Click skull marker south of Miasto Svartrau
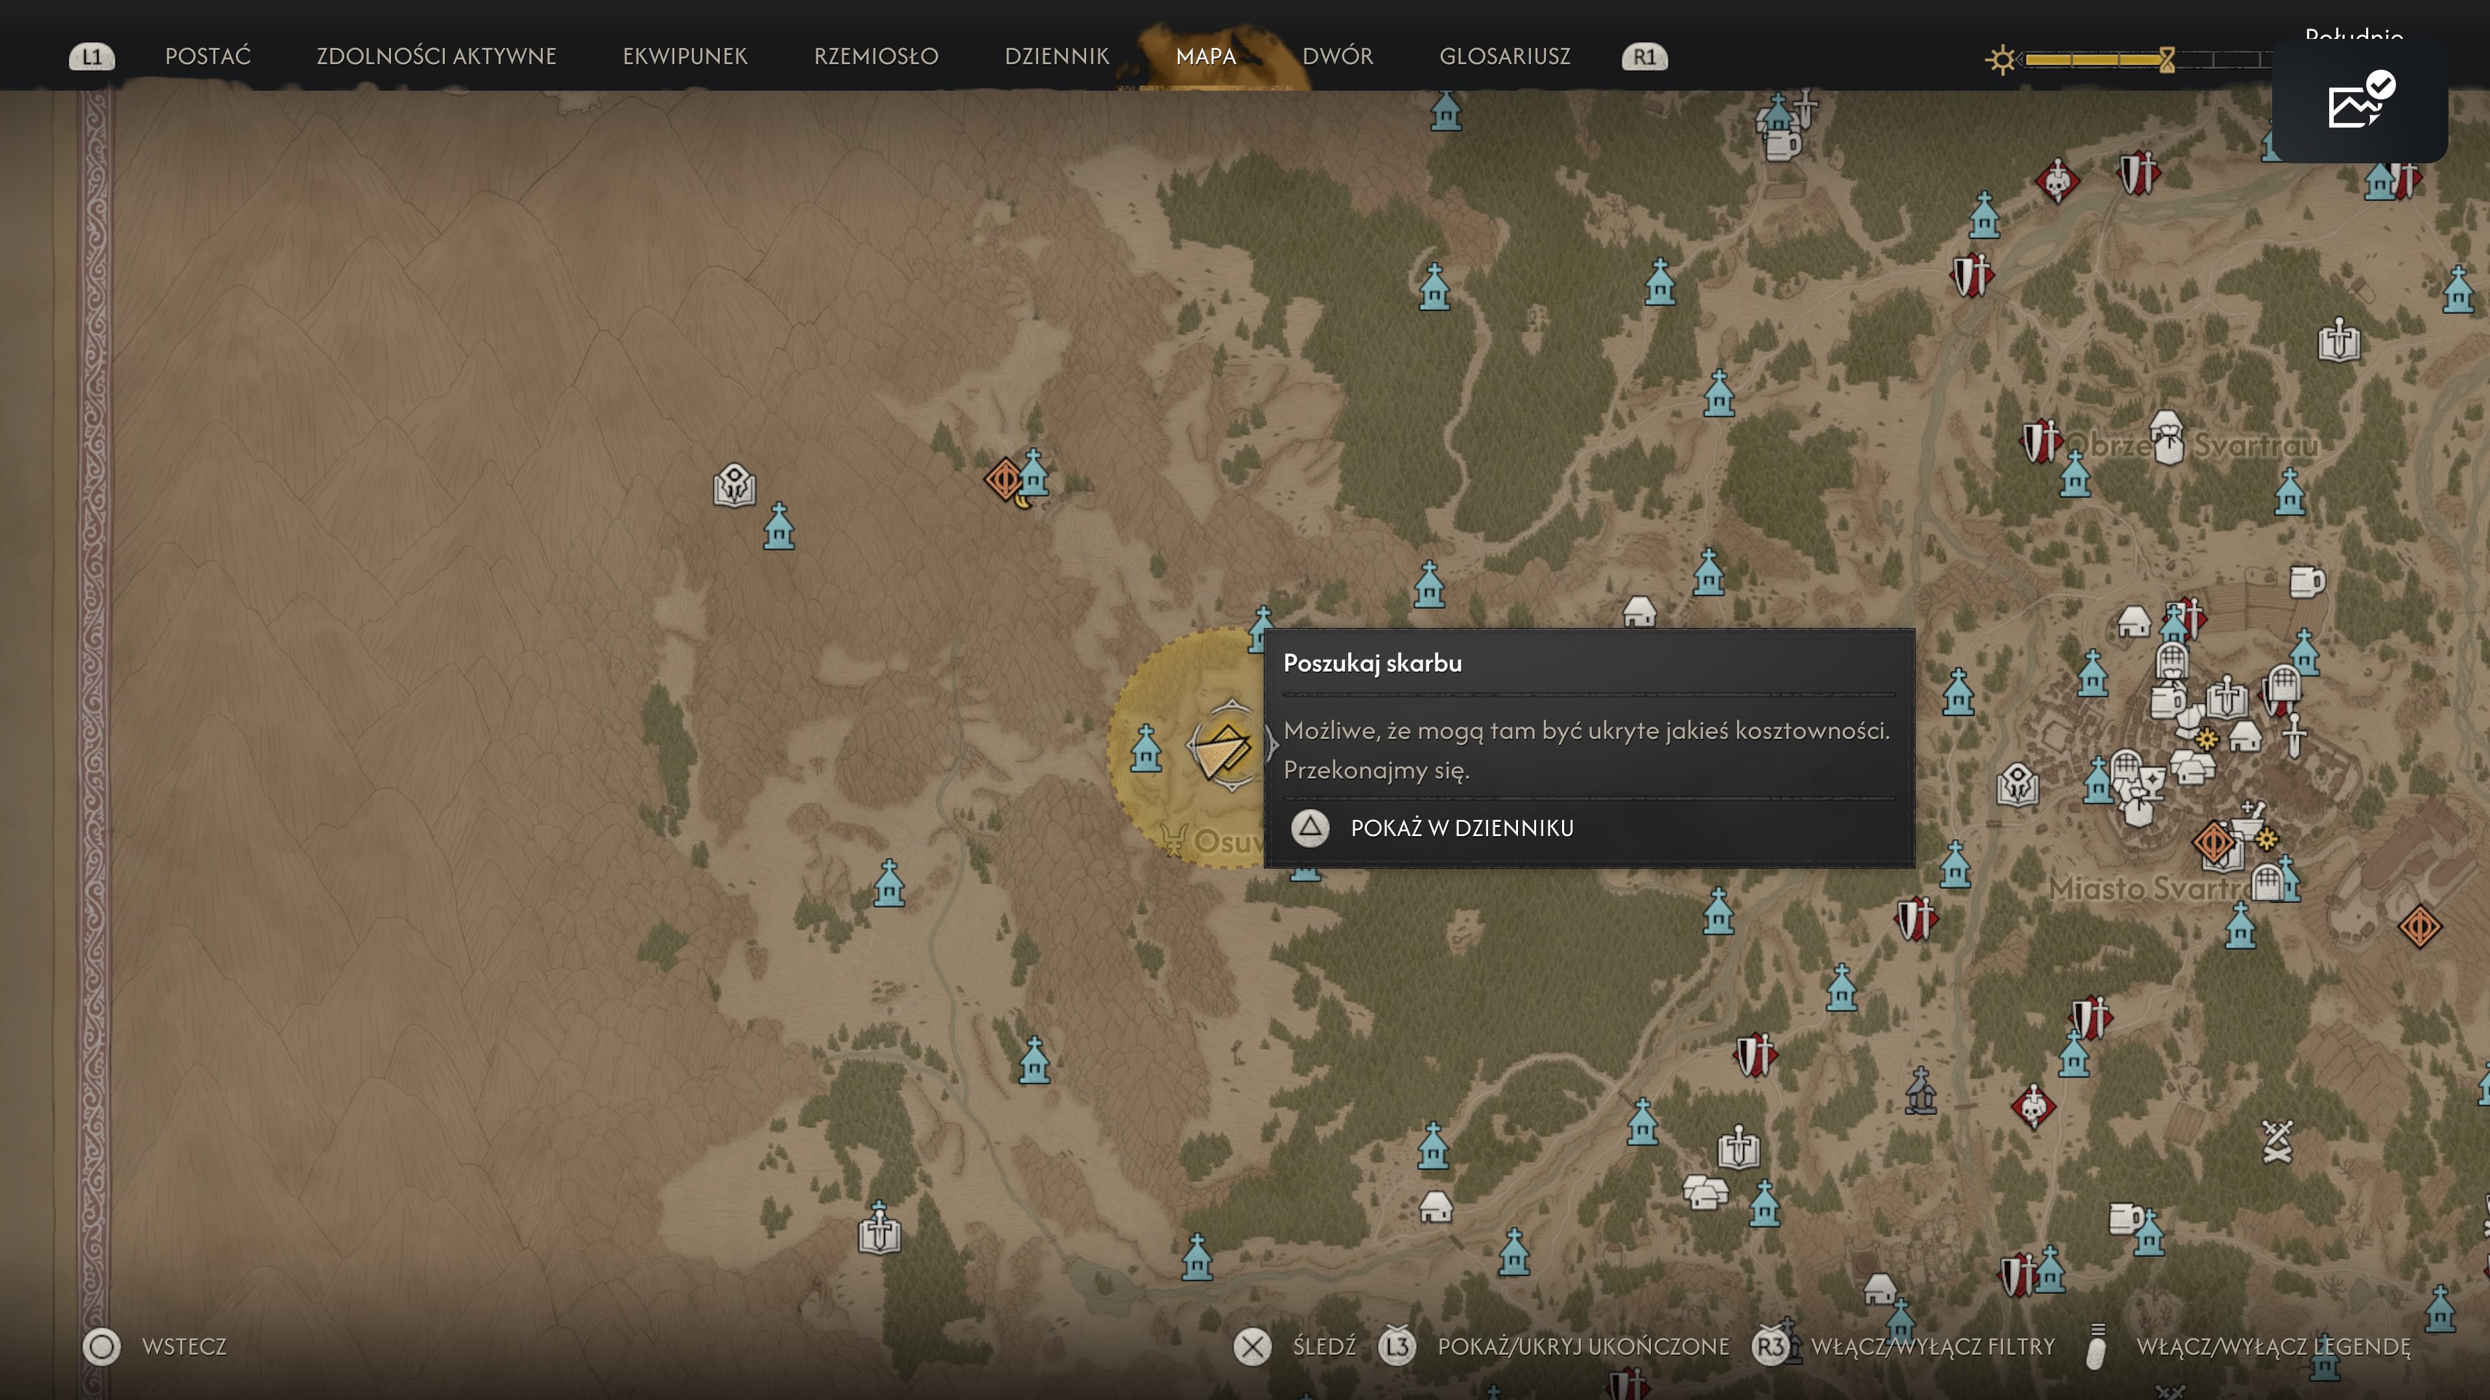Image resolution: width=2490 pixels, height=1400 pixels. pos(2033,1106)
